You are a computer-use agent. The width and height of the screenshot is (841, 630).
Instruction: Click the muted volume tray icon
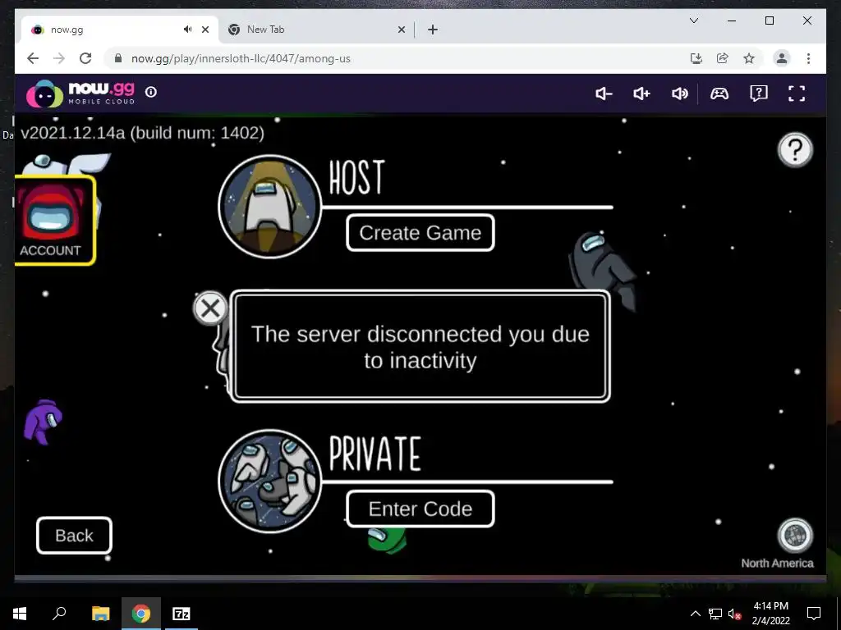point(734,614)
